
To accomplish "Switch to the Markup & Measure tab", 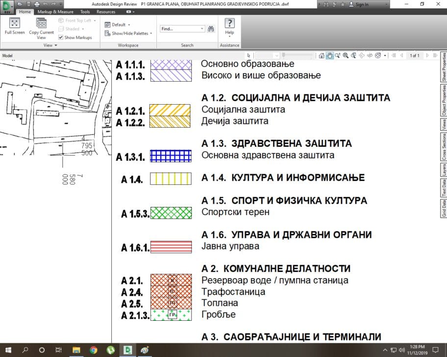I will coord(55,11).
